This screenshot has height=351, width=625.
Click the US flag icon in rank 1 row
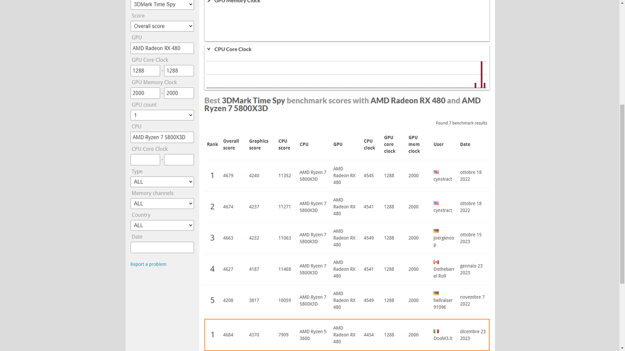[436, 172]
